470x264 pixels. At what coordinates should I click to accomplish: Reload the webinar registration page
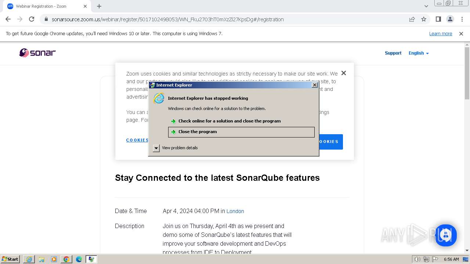32,19
